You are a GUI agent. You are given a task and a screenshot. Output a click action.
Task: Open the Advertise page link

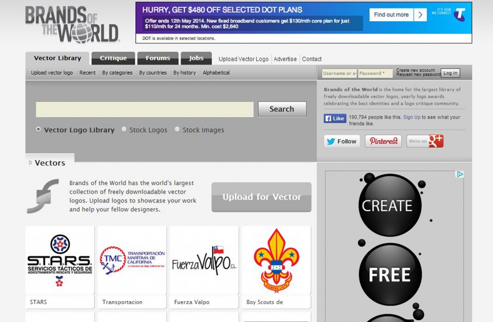click(285, 59)
